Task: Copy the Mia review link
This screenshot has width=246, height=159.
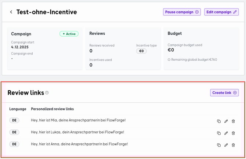Action: [x=219, y=121]
